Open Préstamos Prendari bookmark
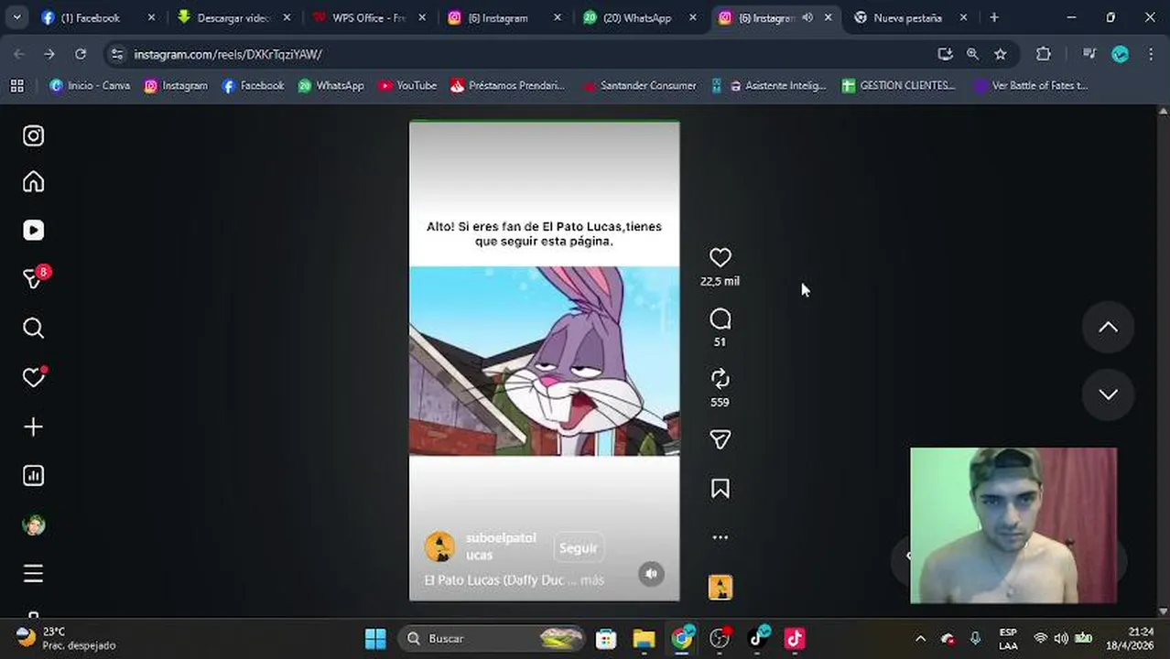1170x659 pixels. 507,85
